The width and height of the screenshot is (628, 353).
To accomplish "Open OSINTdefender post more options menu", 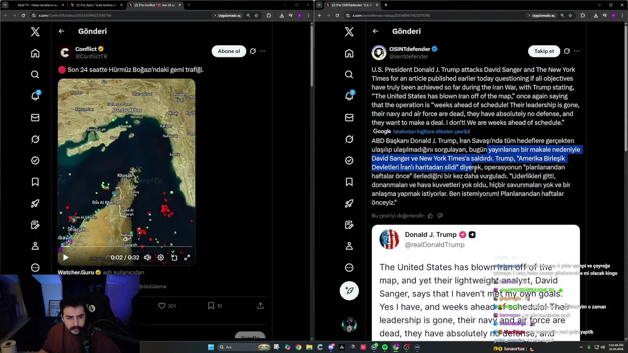I will tap(577, 51).
